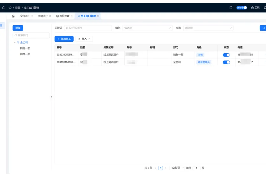Close the 系统设置 tab
Image resolution: width=266 pixels, height=177 pixels.
click(x=71, y=16)
